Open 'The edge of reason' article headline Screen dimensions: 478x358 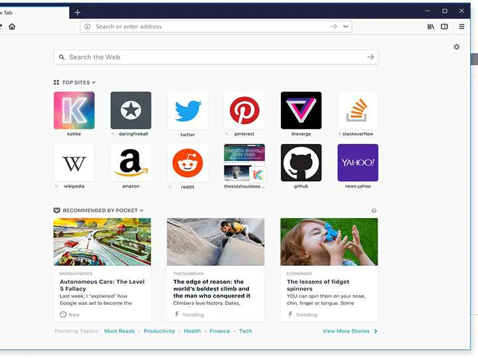212,288
